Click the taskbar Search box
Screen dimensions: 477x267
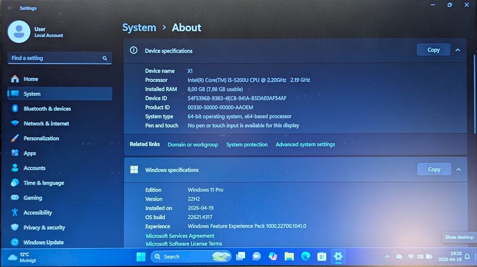(191, 257)
